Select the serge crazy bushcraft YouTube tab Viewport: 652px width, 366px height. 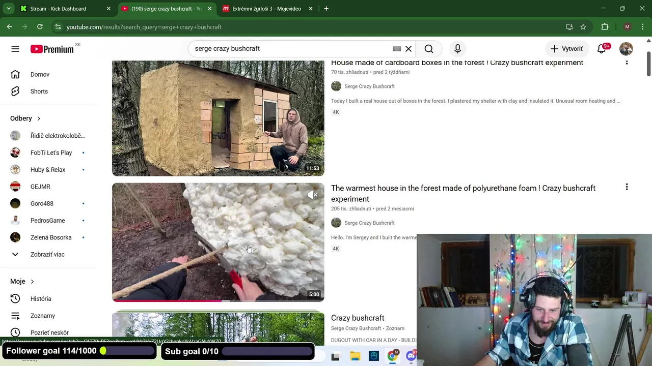click(166, 9)
